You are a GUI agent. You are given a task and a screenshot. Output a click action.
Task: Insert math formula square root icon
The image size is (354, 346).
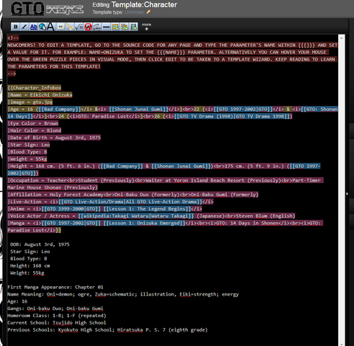pyautogui.click(x=79, y=27)
